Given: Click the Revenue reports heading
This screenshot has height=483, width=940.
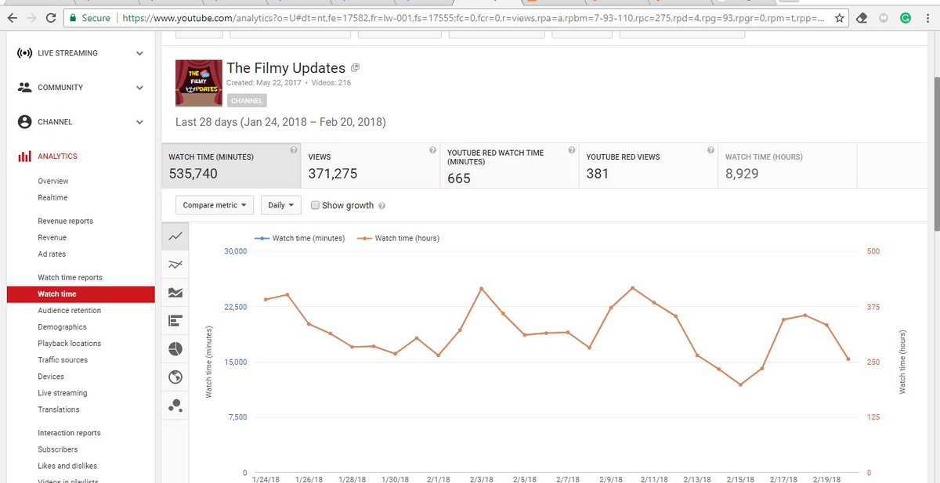Looking at the screenshot, I should pos(65,221).
